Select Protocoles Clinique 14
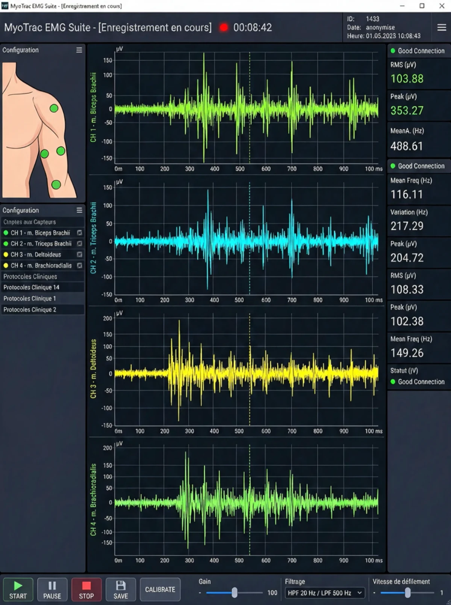This screenshot has height=605, width=451. [42, 287]
